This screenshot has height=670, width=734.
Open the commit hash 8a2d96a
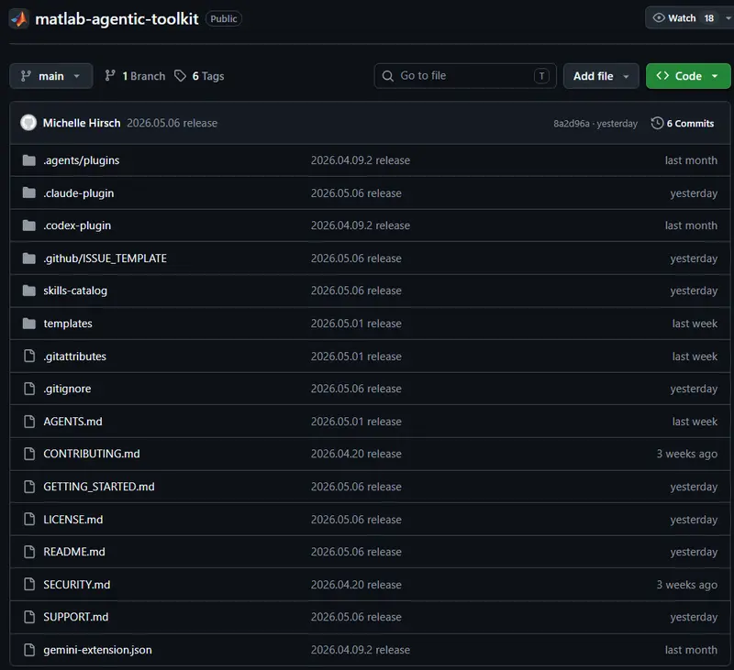[x=571, y=124]
